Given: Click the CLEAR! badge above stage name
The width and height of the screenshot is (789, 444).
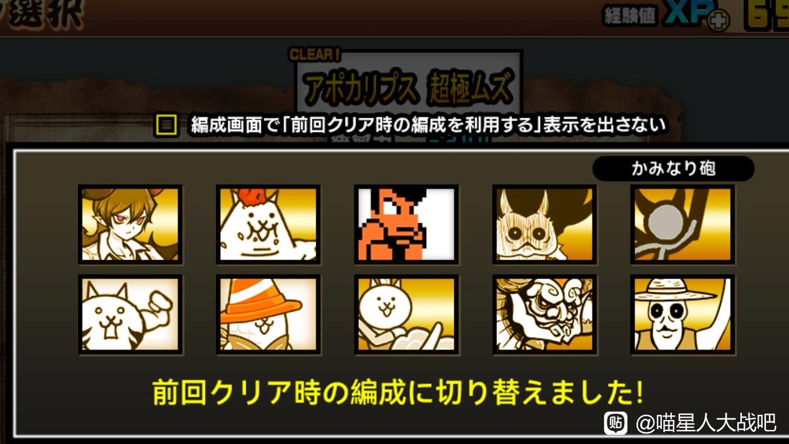Looking at the screenshot, I should point(315,54).
